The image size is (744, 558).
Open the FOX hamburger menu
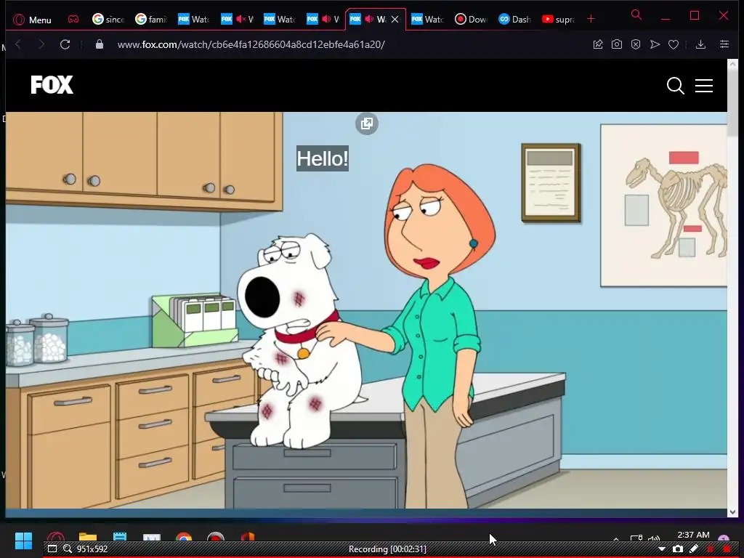point(704,86)
